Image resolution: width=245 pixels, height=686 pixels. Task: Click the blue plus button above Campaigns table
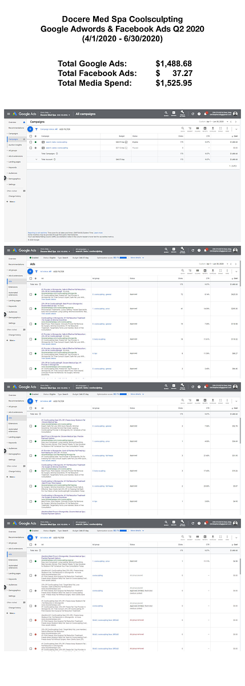pyautogui.click(x=30, y=129)
